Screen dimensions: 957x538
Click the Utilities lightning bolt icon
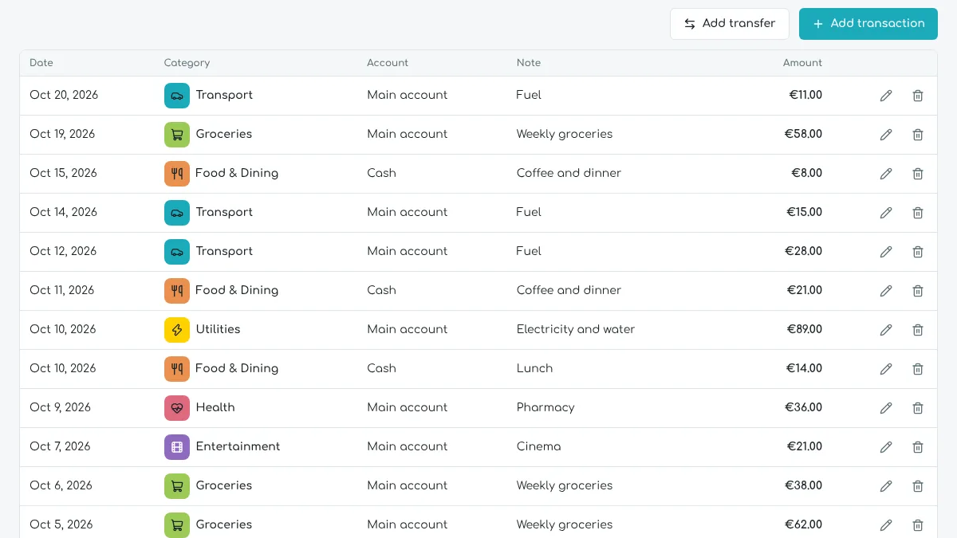pyautogui.click(x=177, y=330)
